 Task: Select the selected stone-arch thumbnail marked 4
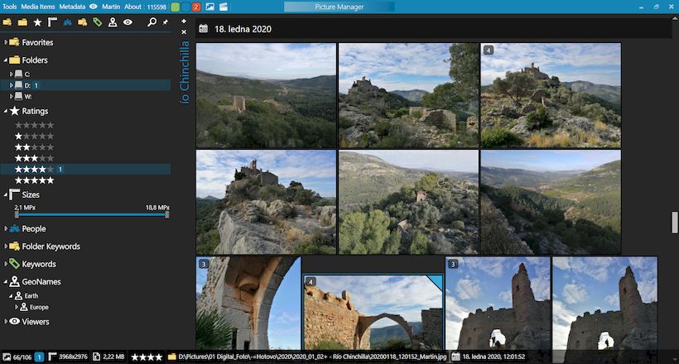tap(373, 312)
